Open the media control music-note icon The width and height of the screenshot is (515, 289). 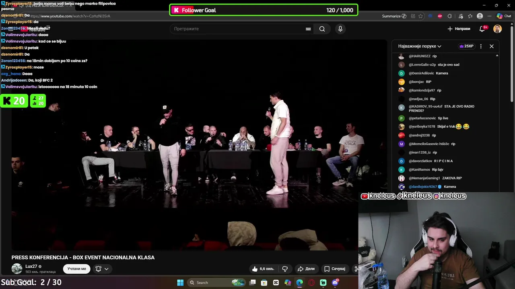pyautogui.click(x=460, y=16)
